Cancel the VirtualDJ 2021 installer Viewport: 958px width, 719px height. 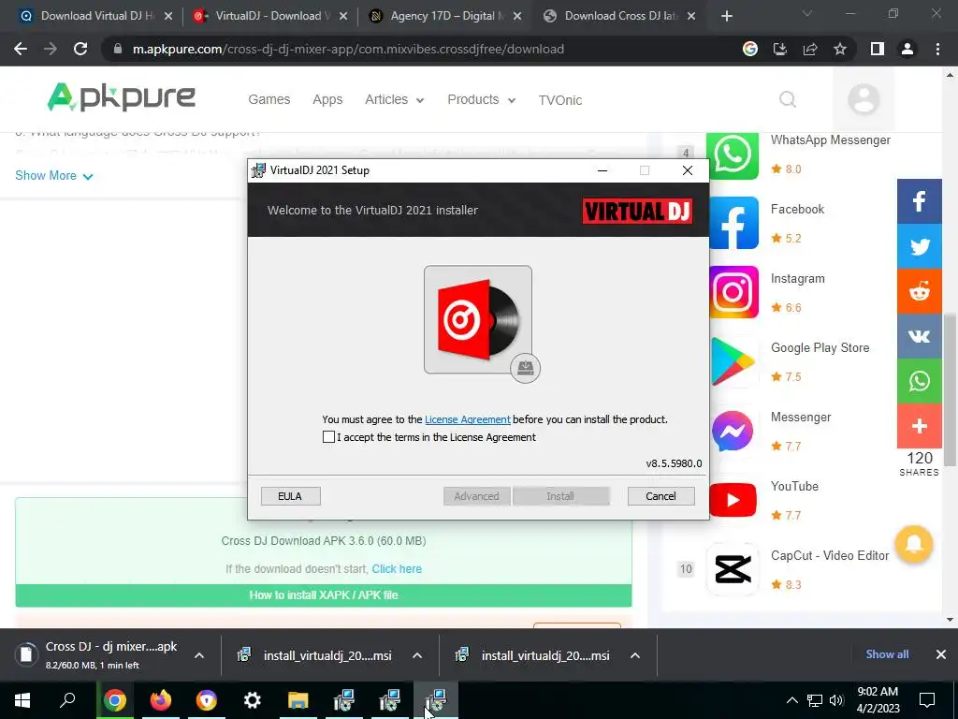pos(661,496)
